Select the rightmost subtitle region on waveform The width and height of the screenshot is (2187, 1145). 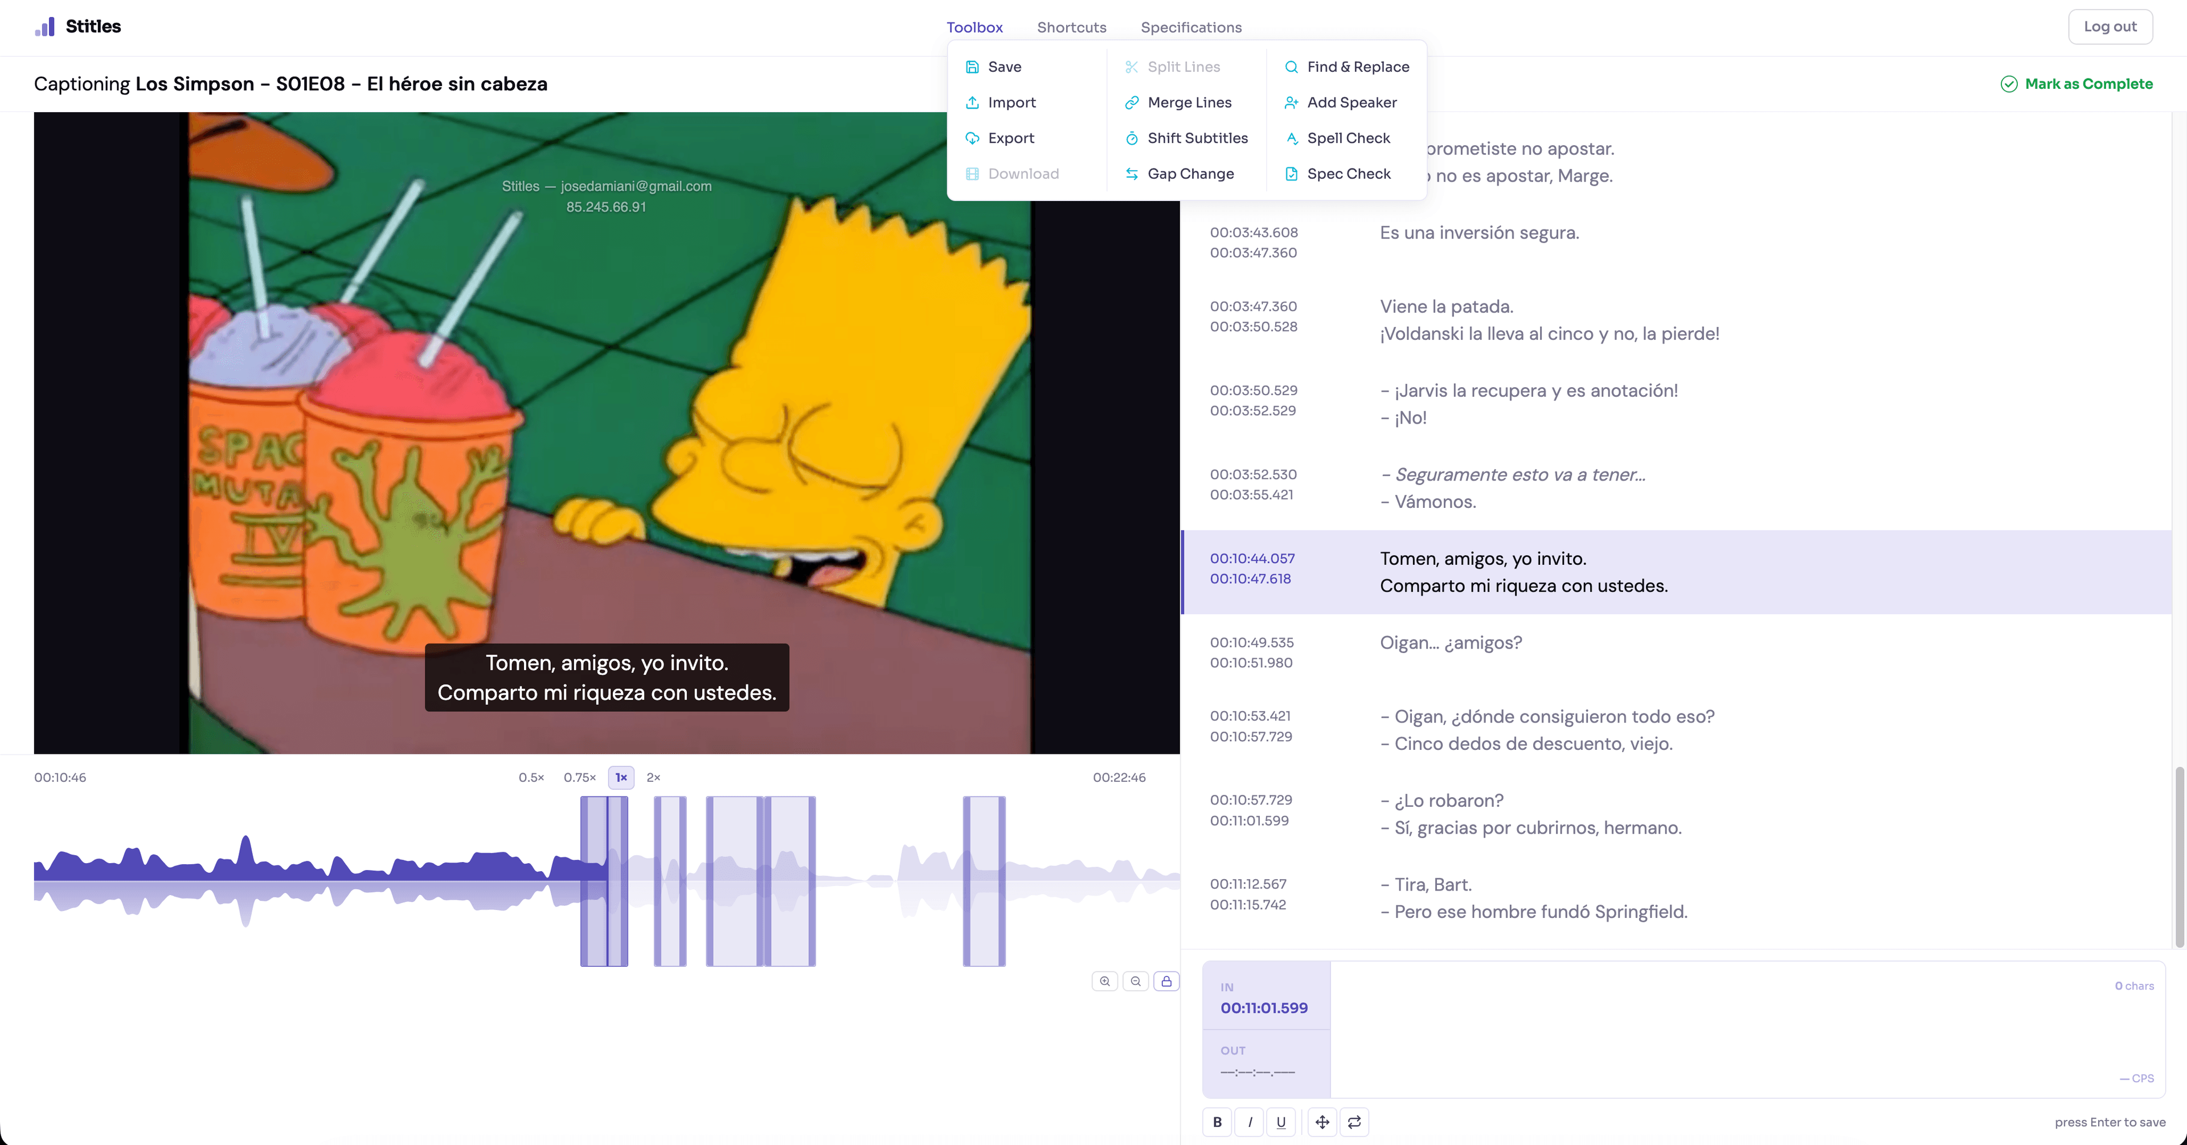pyautogui.click(x=984, y=881)
